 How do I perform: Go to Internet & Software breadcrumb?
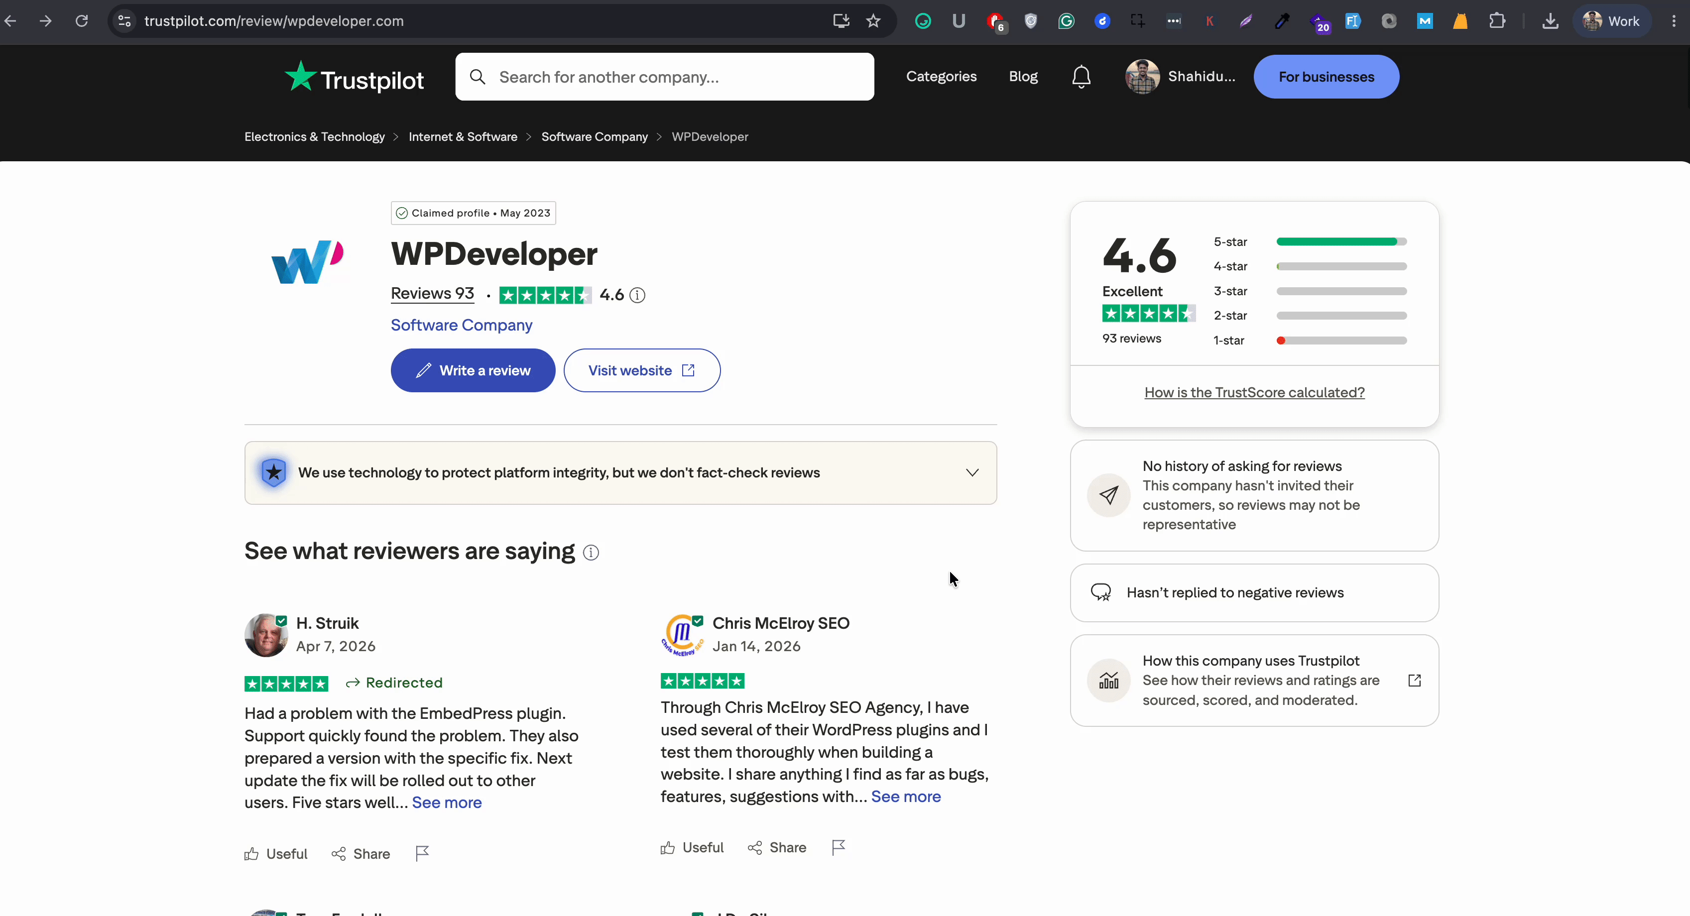click(463, 136)
